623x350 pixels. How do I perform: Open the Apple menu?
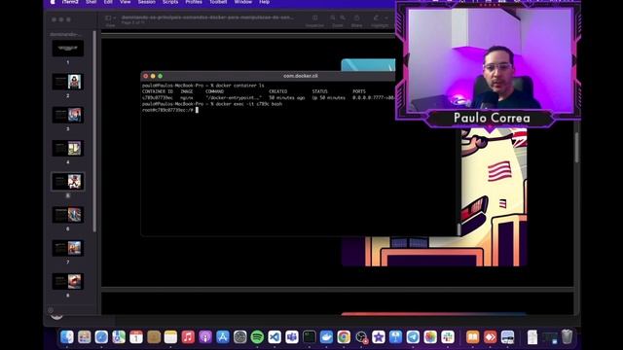tap(53, 2)
